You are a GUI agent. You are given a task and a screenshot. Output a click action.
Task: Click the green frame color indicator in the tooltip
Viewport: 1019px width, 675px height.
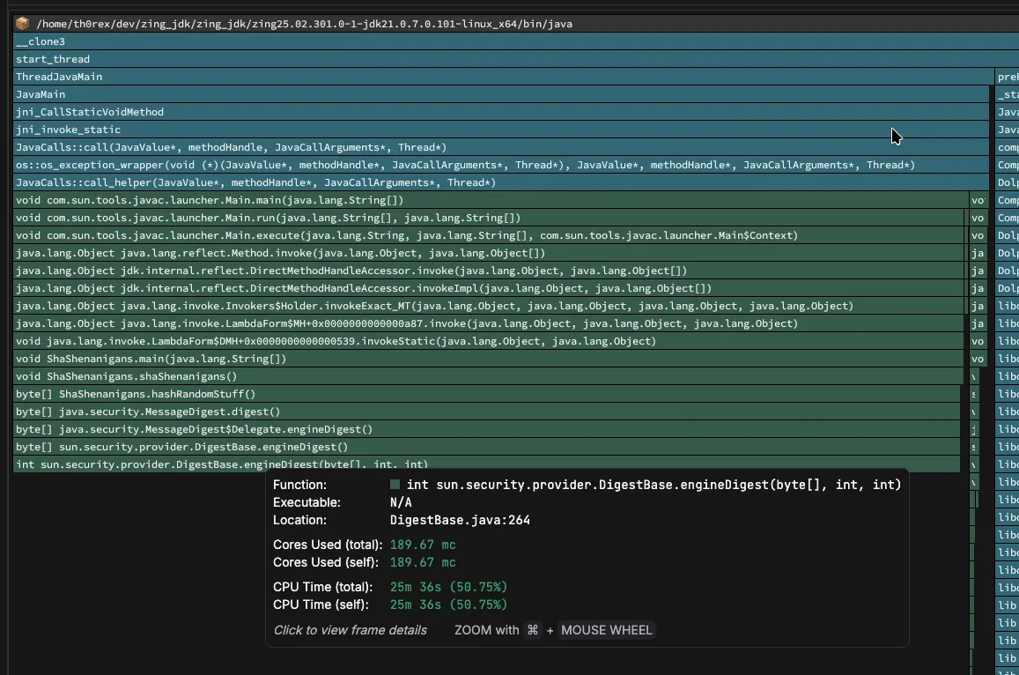[x=394, y=484]
